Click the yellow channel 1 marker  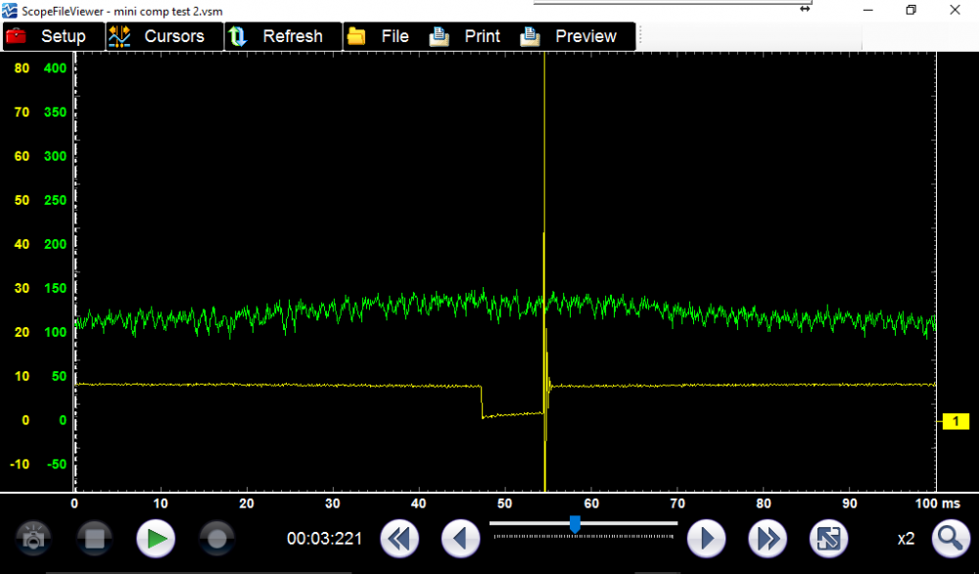click(x=956, y=421)
